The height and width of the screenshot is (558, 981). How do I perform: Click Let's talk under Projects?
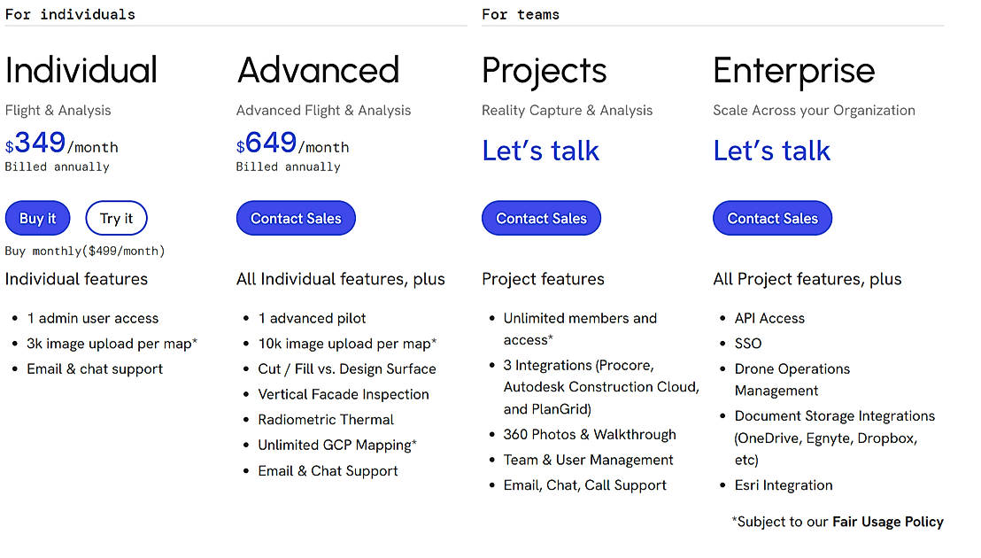point(540,151)
